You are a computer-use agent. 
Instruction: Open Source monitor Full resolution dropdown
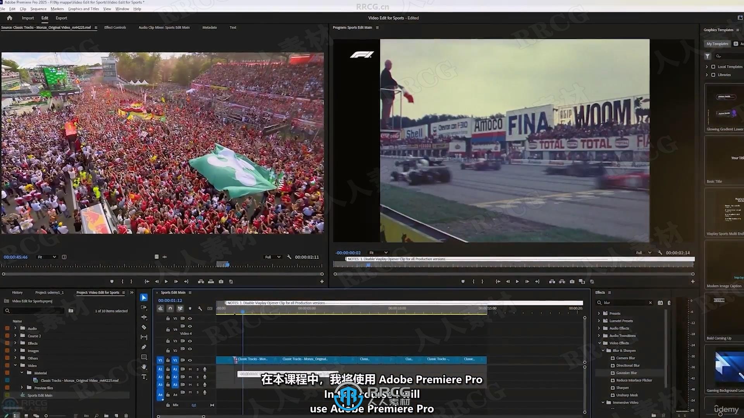(273, 257)
